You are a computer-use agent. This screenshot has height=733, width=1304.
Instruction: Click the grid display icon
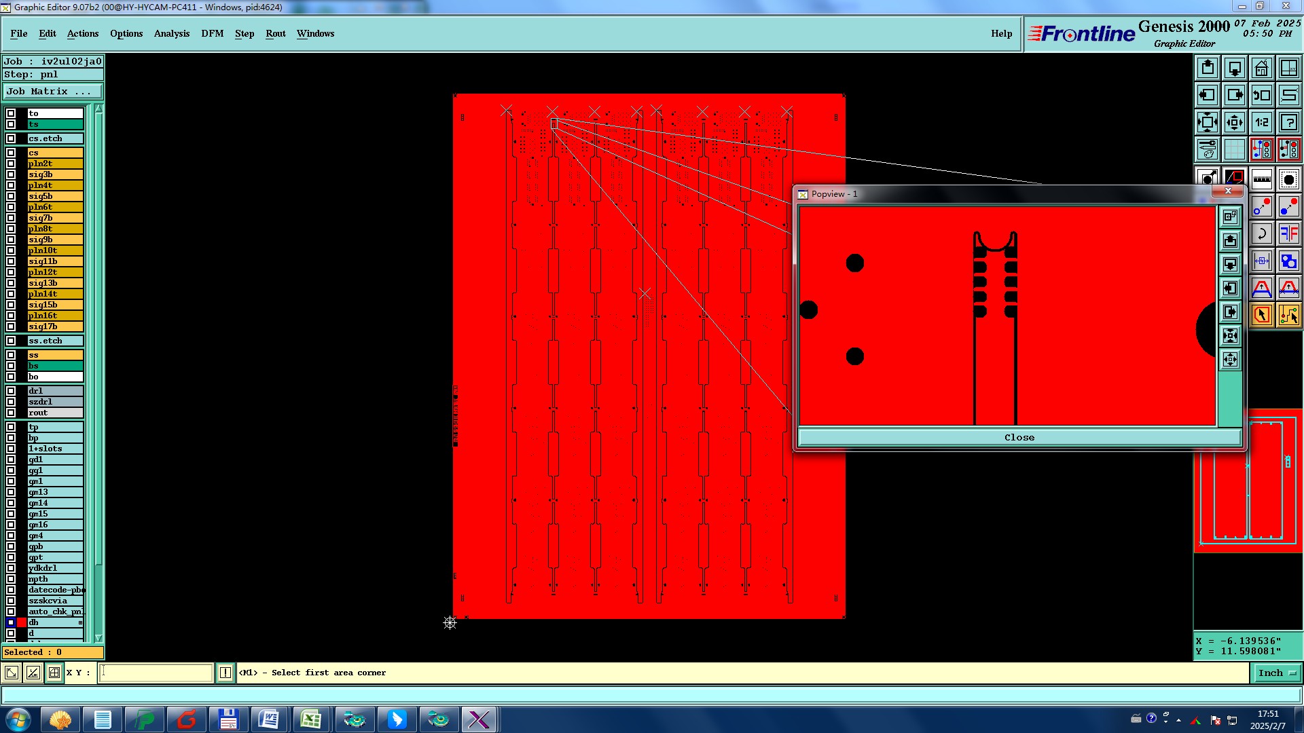coord(1234,149)
